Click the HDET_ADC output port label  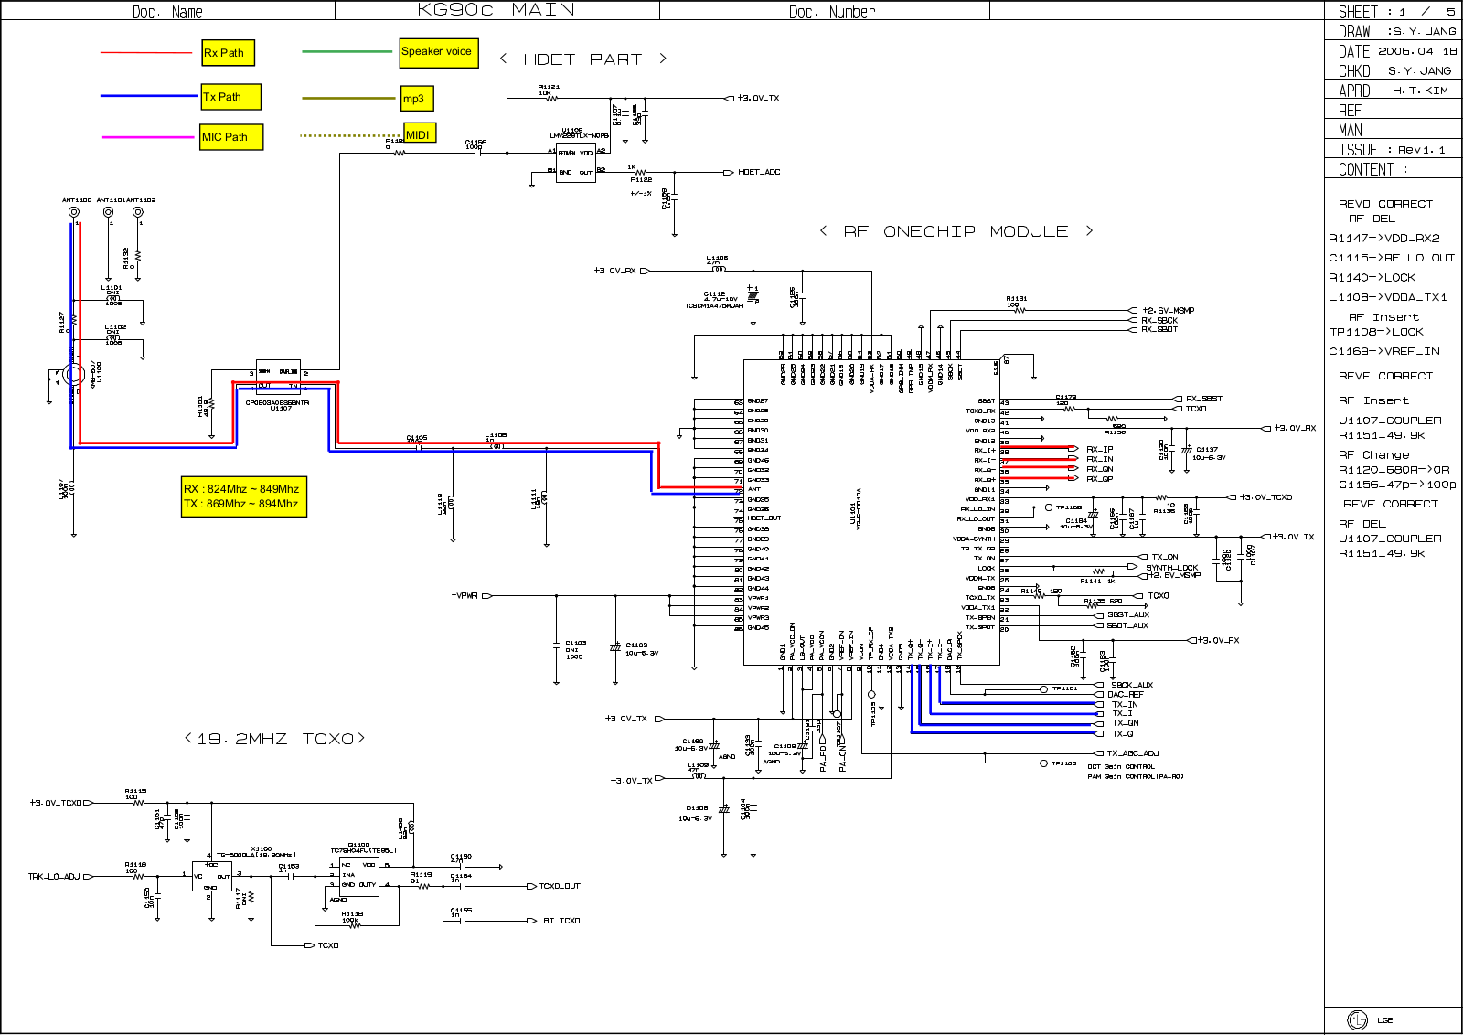coord(759,172)
